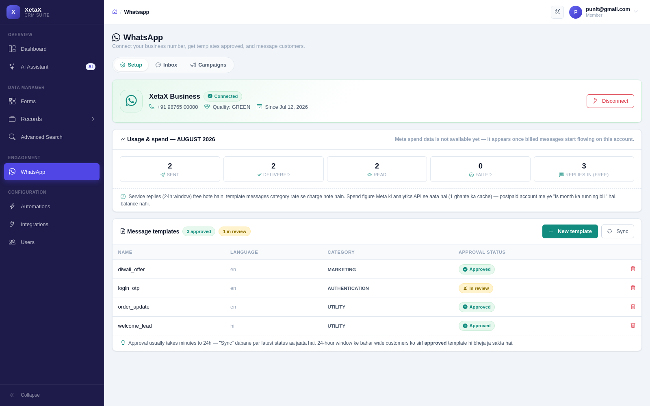Click the Usage & spend chart icon
The image size is (650, 406).
(x=123, y=139)
